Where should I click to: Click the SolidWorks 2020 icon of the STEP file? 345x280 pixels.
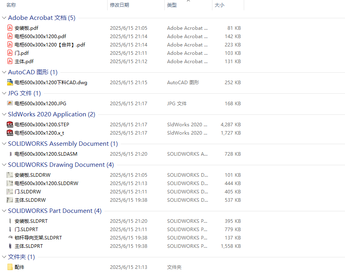coord(10,124)
